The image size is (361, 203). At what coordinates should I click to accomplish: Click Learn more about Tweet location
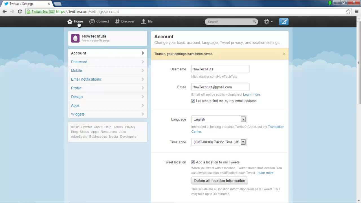[265, 173]
